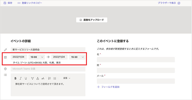The width and height of the screenshot is (192, 100).
Task: Click the 名 first name input field
Action: (136, 60)
